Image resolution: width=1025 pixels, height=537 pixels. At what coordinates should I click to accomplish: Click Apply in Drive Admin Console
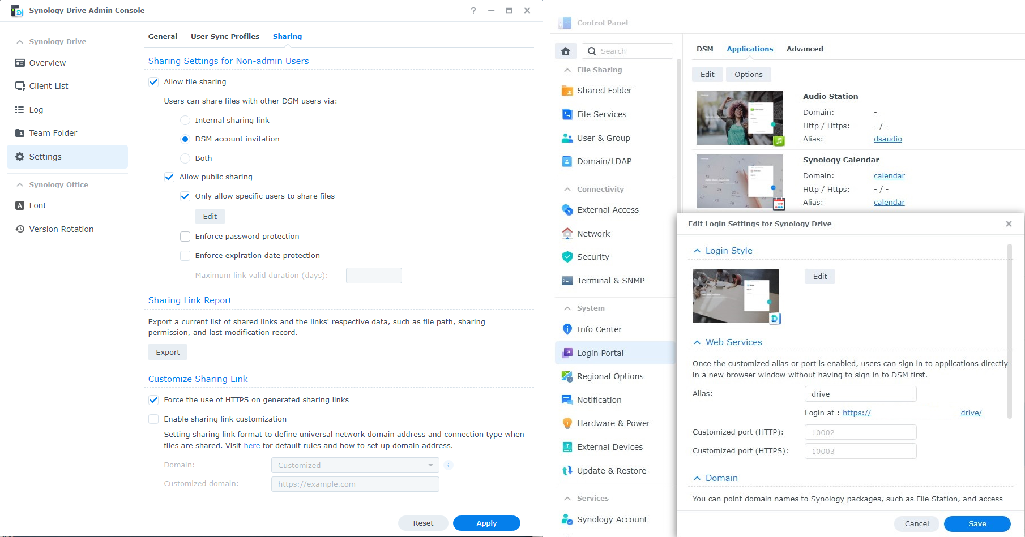point(486,523)
